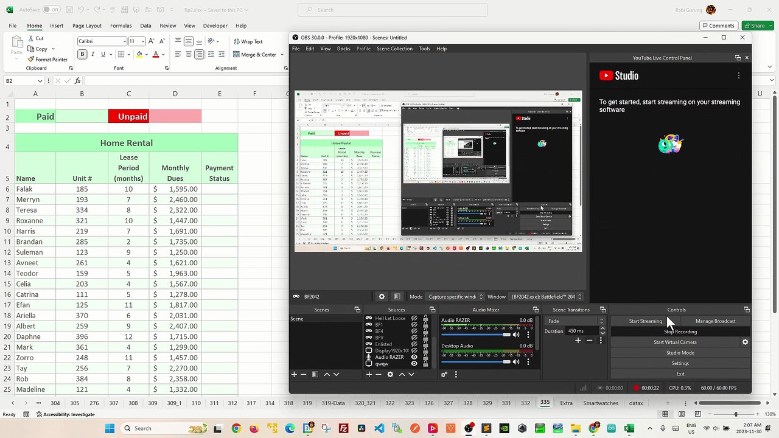
Task: Add a new source with plus icon
Action: click(x=369, y=374)
